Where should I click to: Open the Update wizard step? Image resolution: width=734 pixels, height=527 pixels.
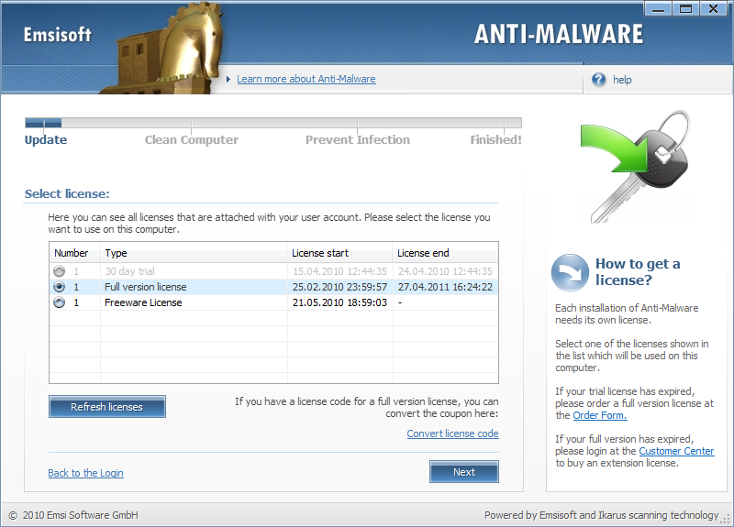pos(46,140)
